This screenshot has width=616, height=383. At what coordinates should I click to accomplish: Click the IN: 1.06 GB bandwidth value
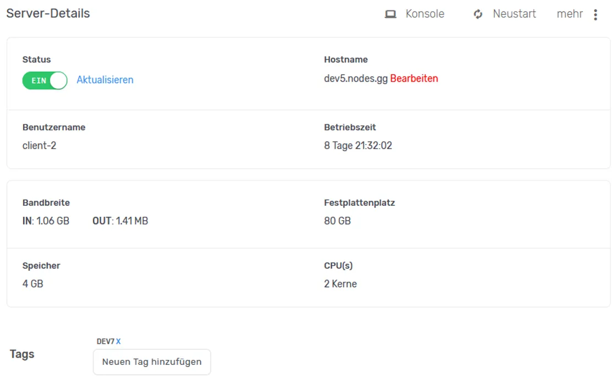tap(46, 221)
